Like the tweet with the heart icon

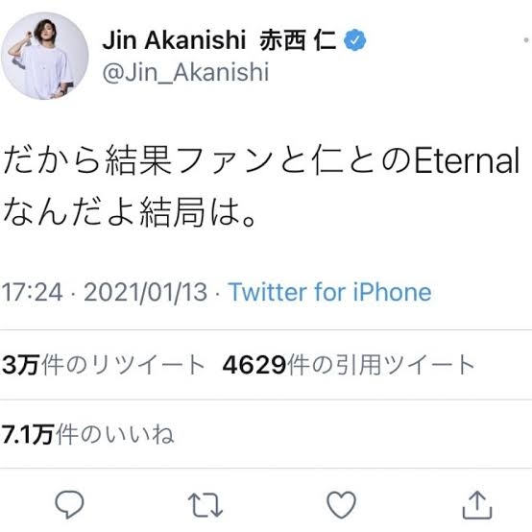coord(341,505)
